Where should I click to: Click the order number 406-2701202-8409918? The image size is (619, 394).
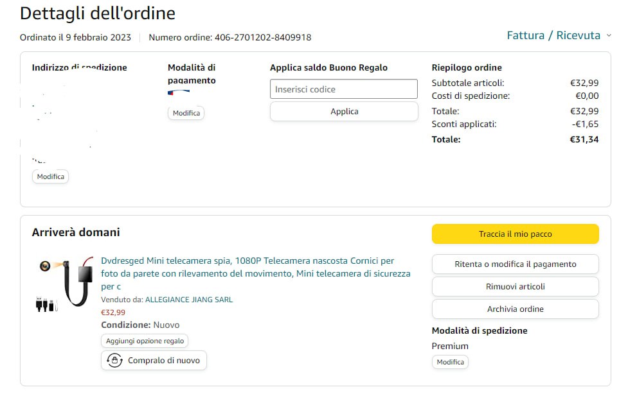point(262,37)
